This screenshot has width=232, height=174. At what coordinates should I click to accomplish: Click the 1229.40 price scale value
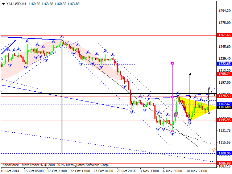tap(225, 59)
